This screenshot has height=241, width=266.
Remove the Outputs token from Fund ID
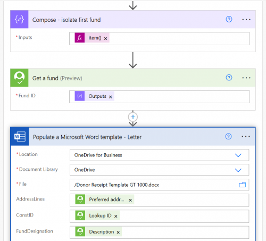pyautogui.click(x=111, y=97)
